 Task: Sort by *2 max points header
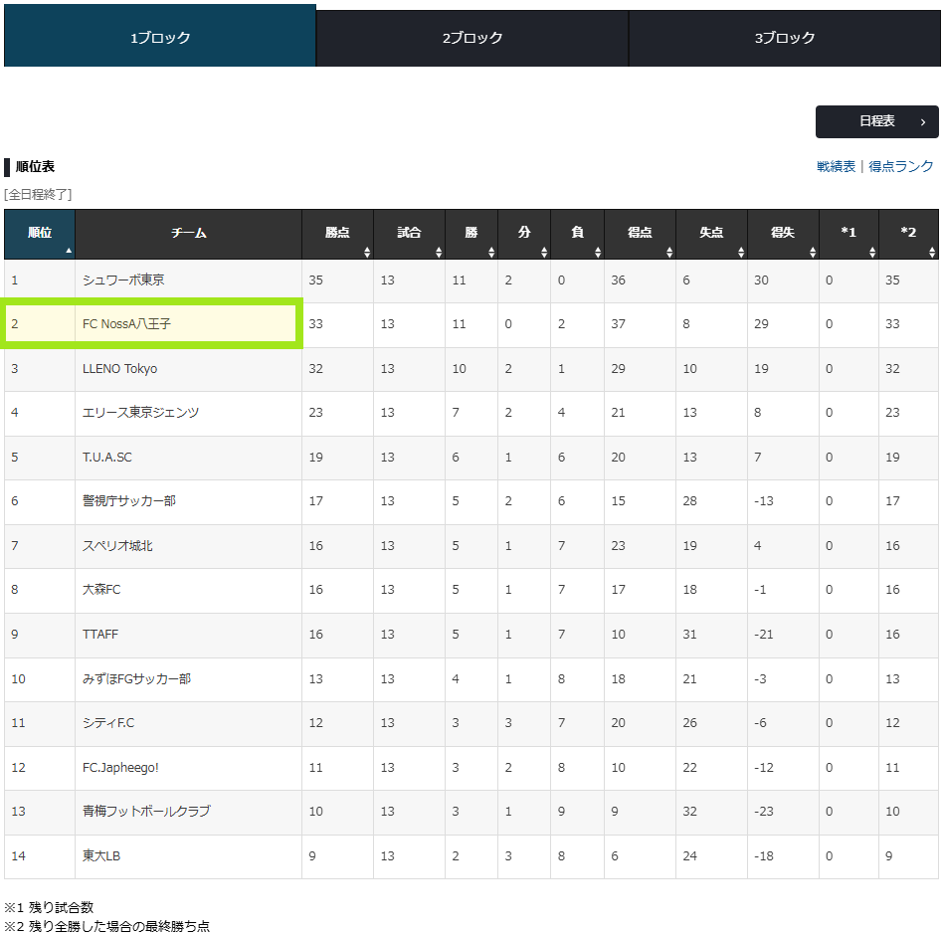(x=908, y=234)
